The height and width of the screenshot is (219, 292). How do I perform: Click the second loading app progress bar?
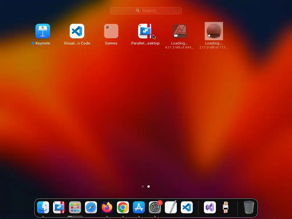click(x=214, y=36)
